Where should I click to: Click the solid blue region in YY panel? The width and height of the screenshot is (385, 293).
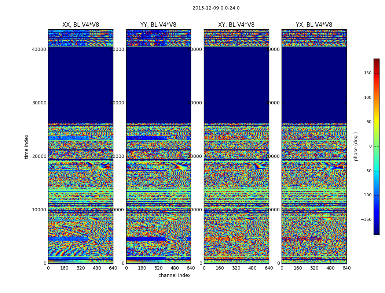(x=158, y=84)
